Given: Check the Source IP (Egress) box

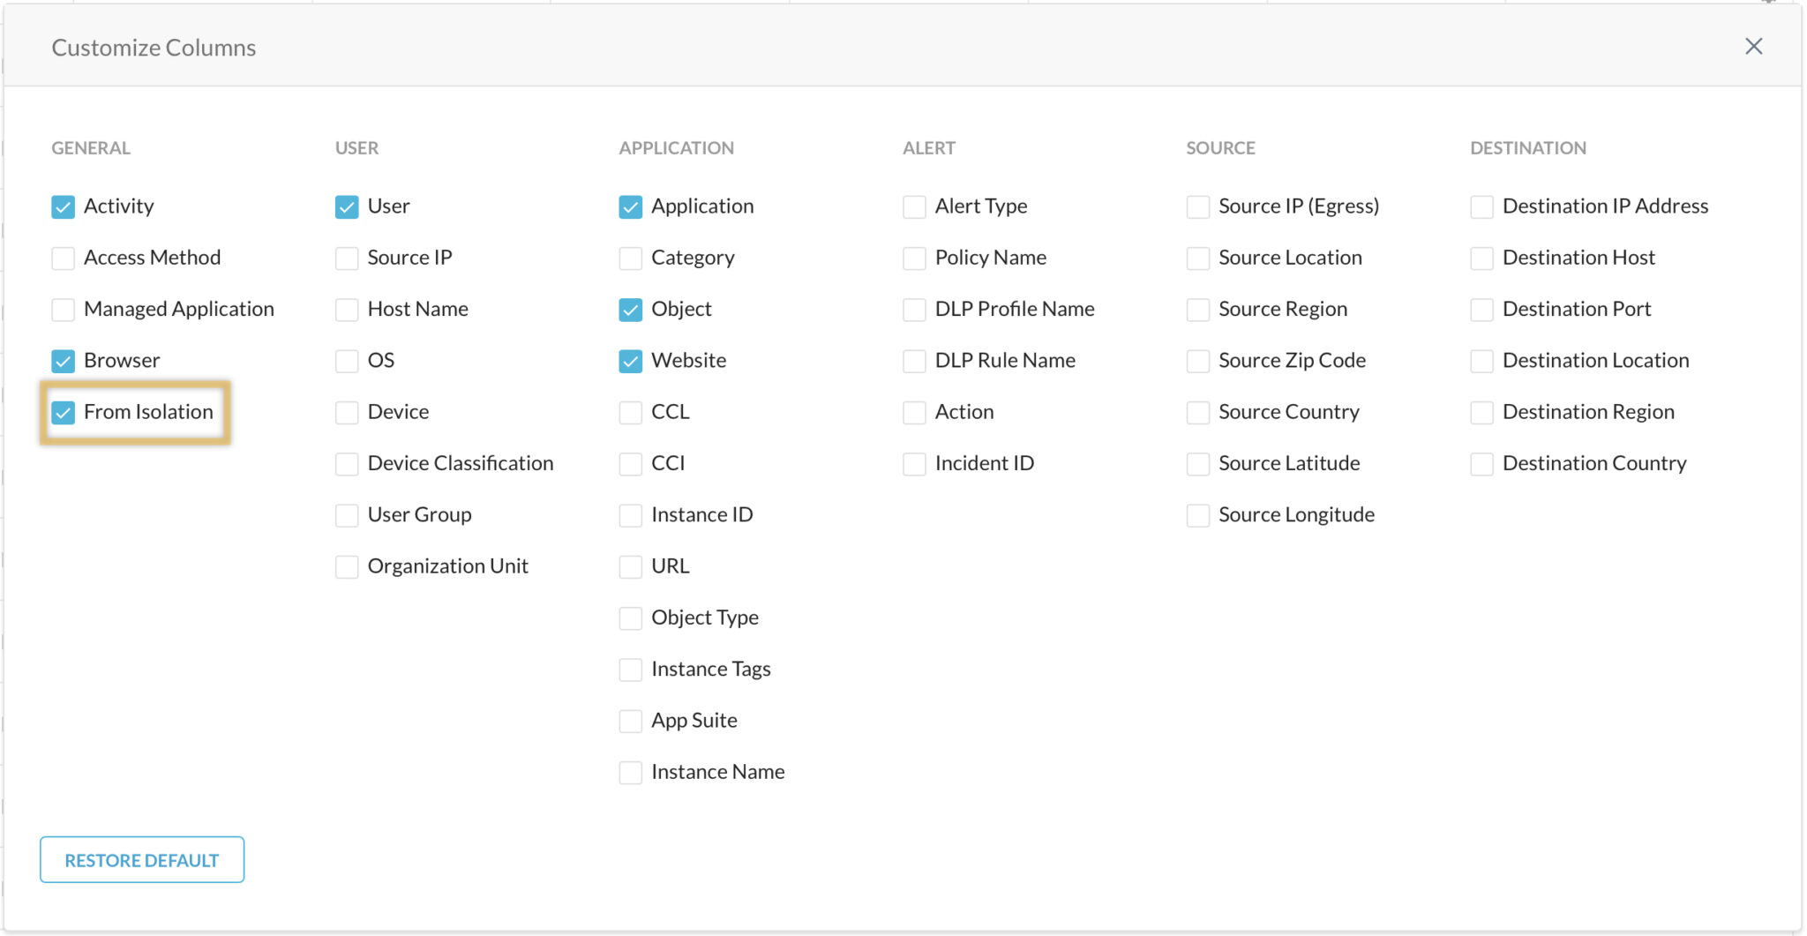Looking at the screenshot, I should pos(1198,207).
